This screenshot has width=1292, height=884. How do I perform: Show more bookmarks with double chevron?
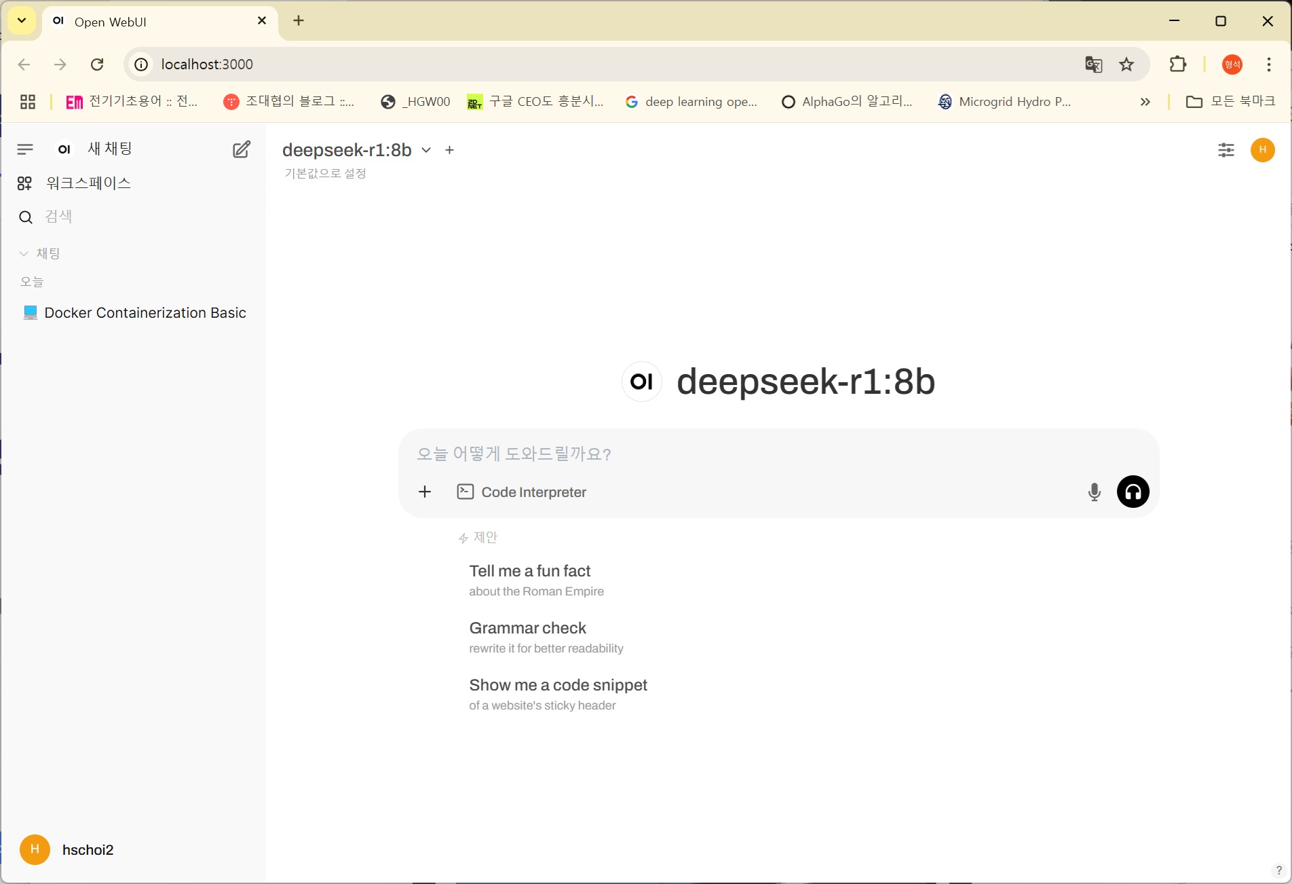tap(1145, 102)
